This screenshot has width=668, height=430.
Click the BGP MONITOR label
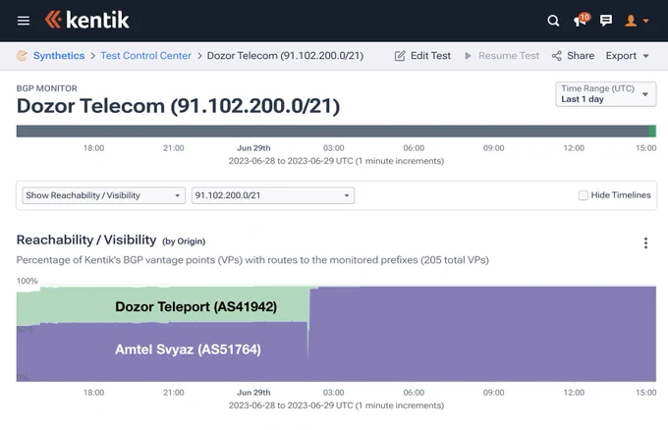coord(47,88)
